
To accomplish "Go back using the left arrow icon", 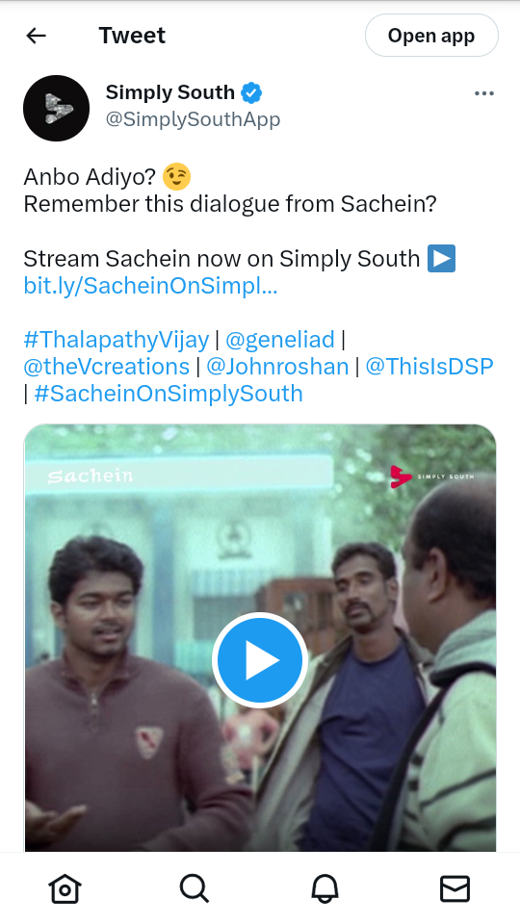I will coord(36,36).
